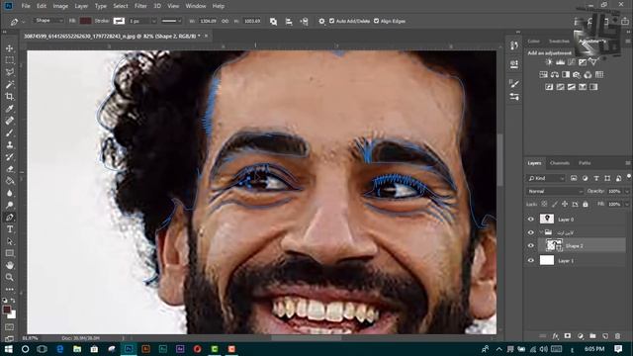Hide Shape 2 layer visibility
633x356 pixels.
531,246
